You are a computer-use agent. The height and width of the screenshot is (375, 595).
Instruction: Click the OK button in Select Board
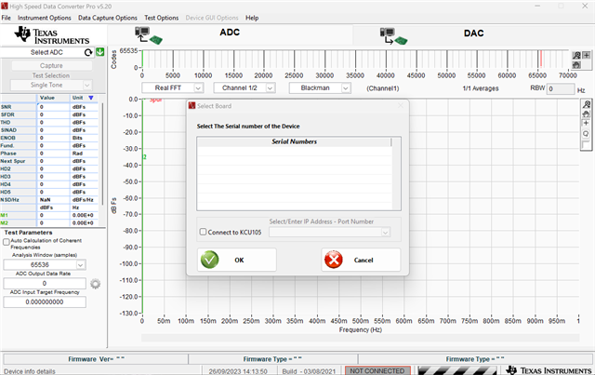237,260
